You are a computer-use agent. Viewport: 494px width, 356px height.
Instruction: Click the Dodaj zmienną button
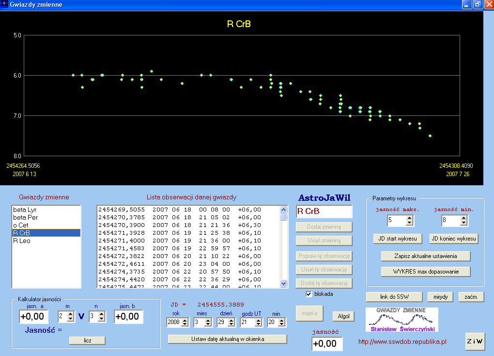click(x=324, y=227)
